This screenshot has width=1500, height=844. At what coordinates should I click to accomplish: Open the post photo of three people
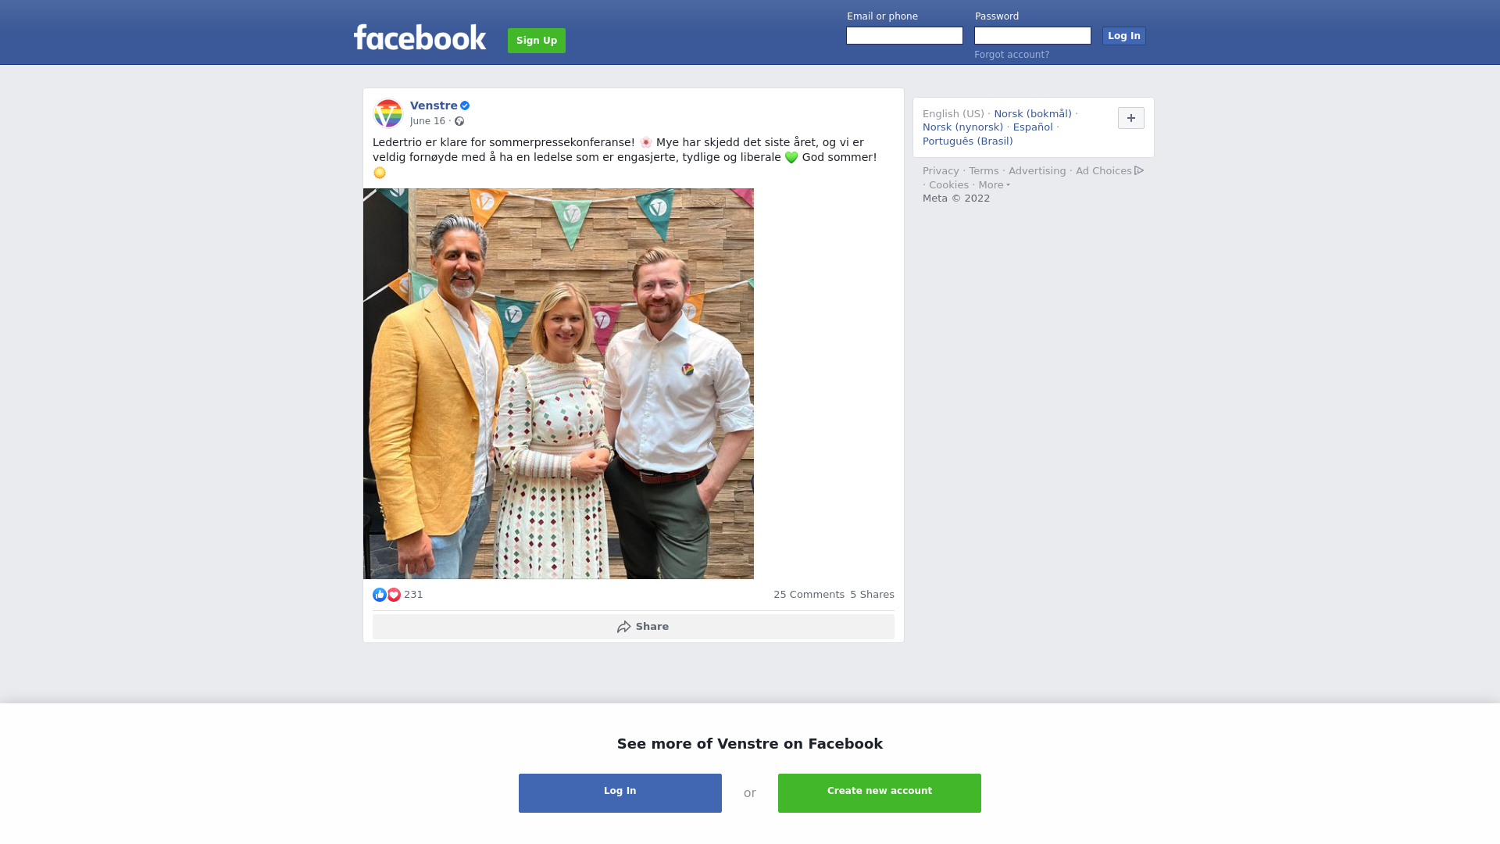[559, 384]
